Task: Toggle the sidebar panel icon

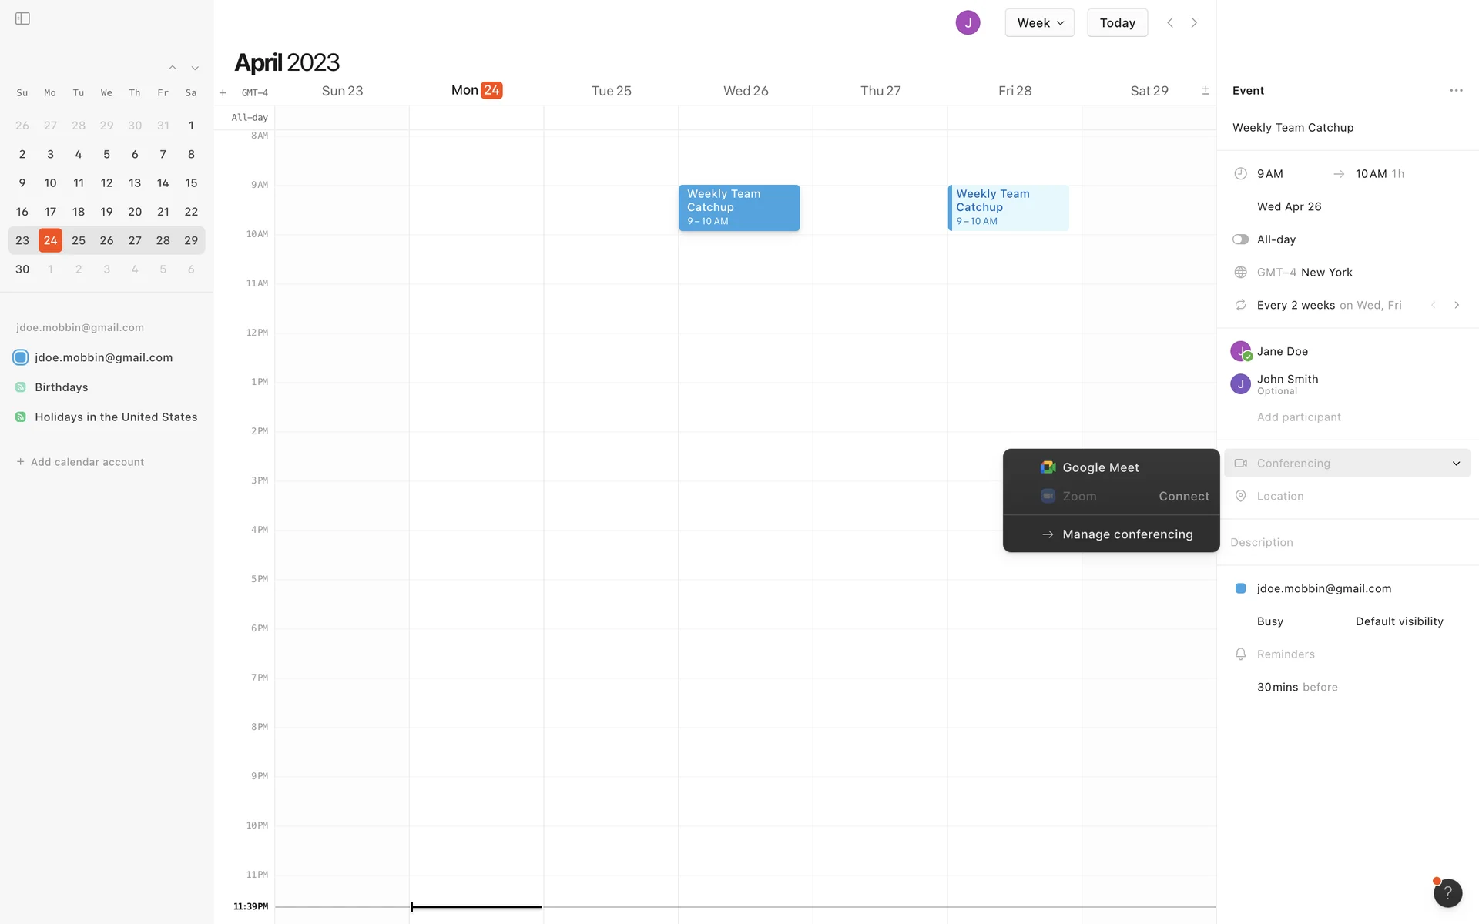Action: pos(22,18)
